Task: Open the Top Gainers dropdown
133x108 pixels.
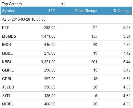Action: click(33, 4)
